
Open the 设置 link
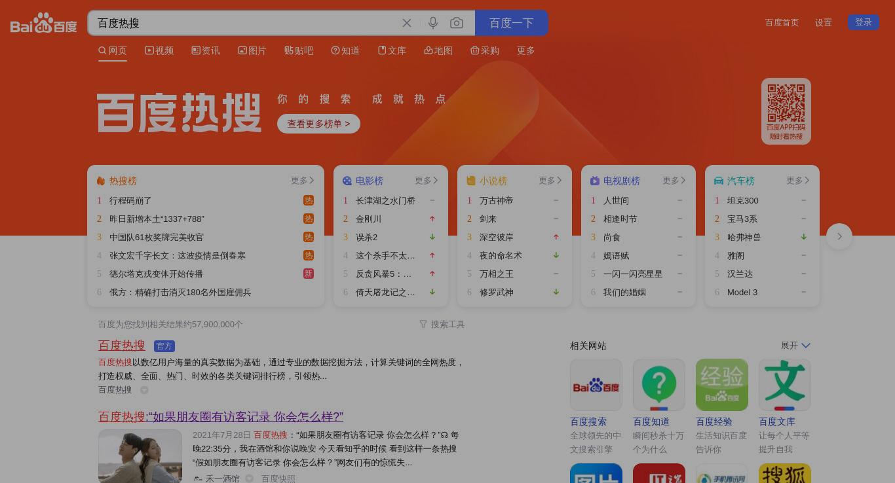tap(824, 22)
